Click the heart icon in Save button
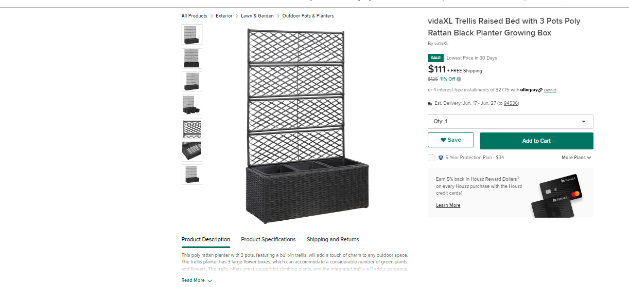The height and width of the screenshot is (287, 629). click(443, 140)
